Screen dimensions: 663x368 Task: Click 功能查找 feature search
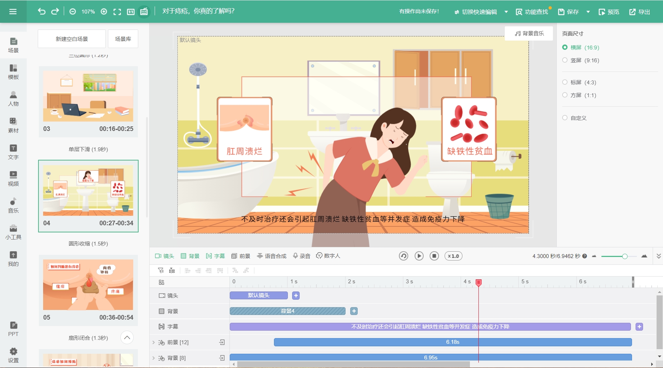[532, 12]
